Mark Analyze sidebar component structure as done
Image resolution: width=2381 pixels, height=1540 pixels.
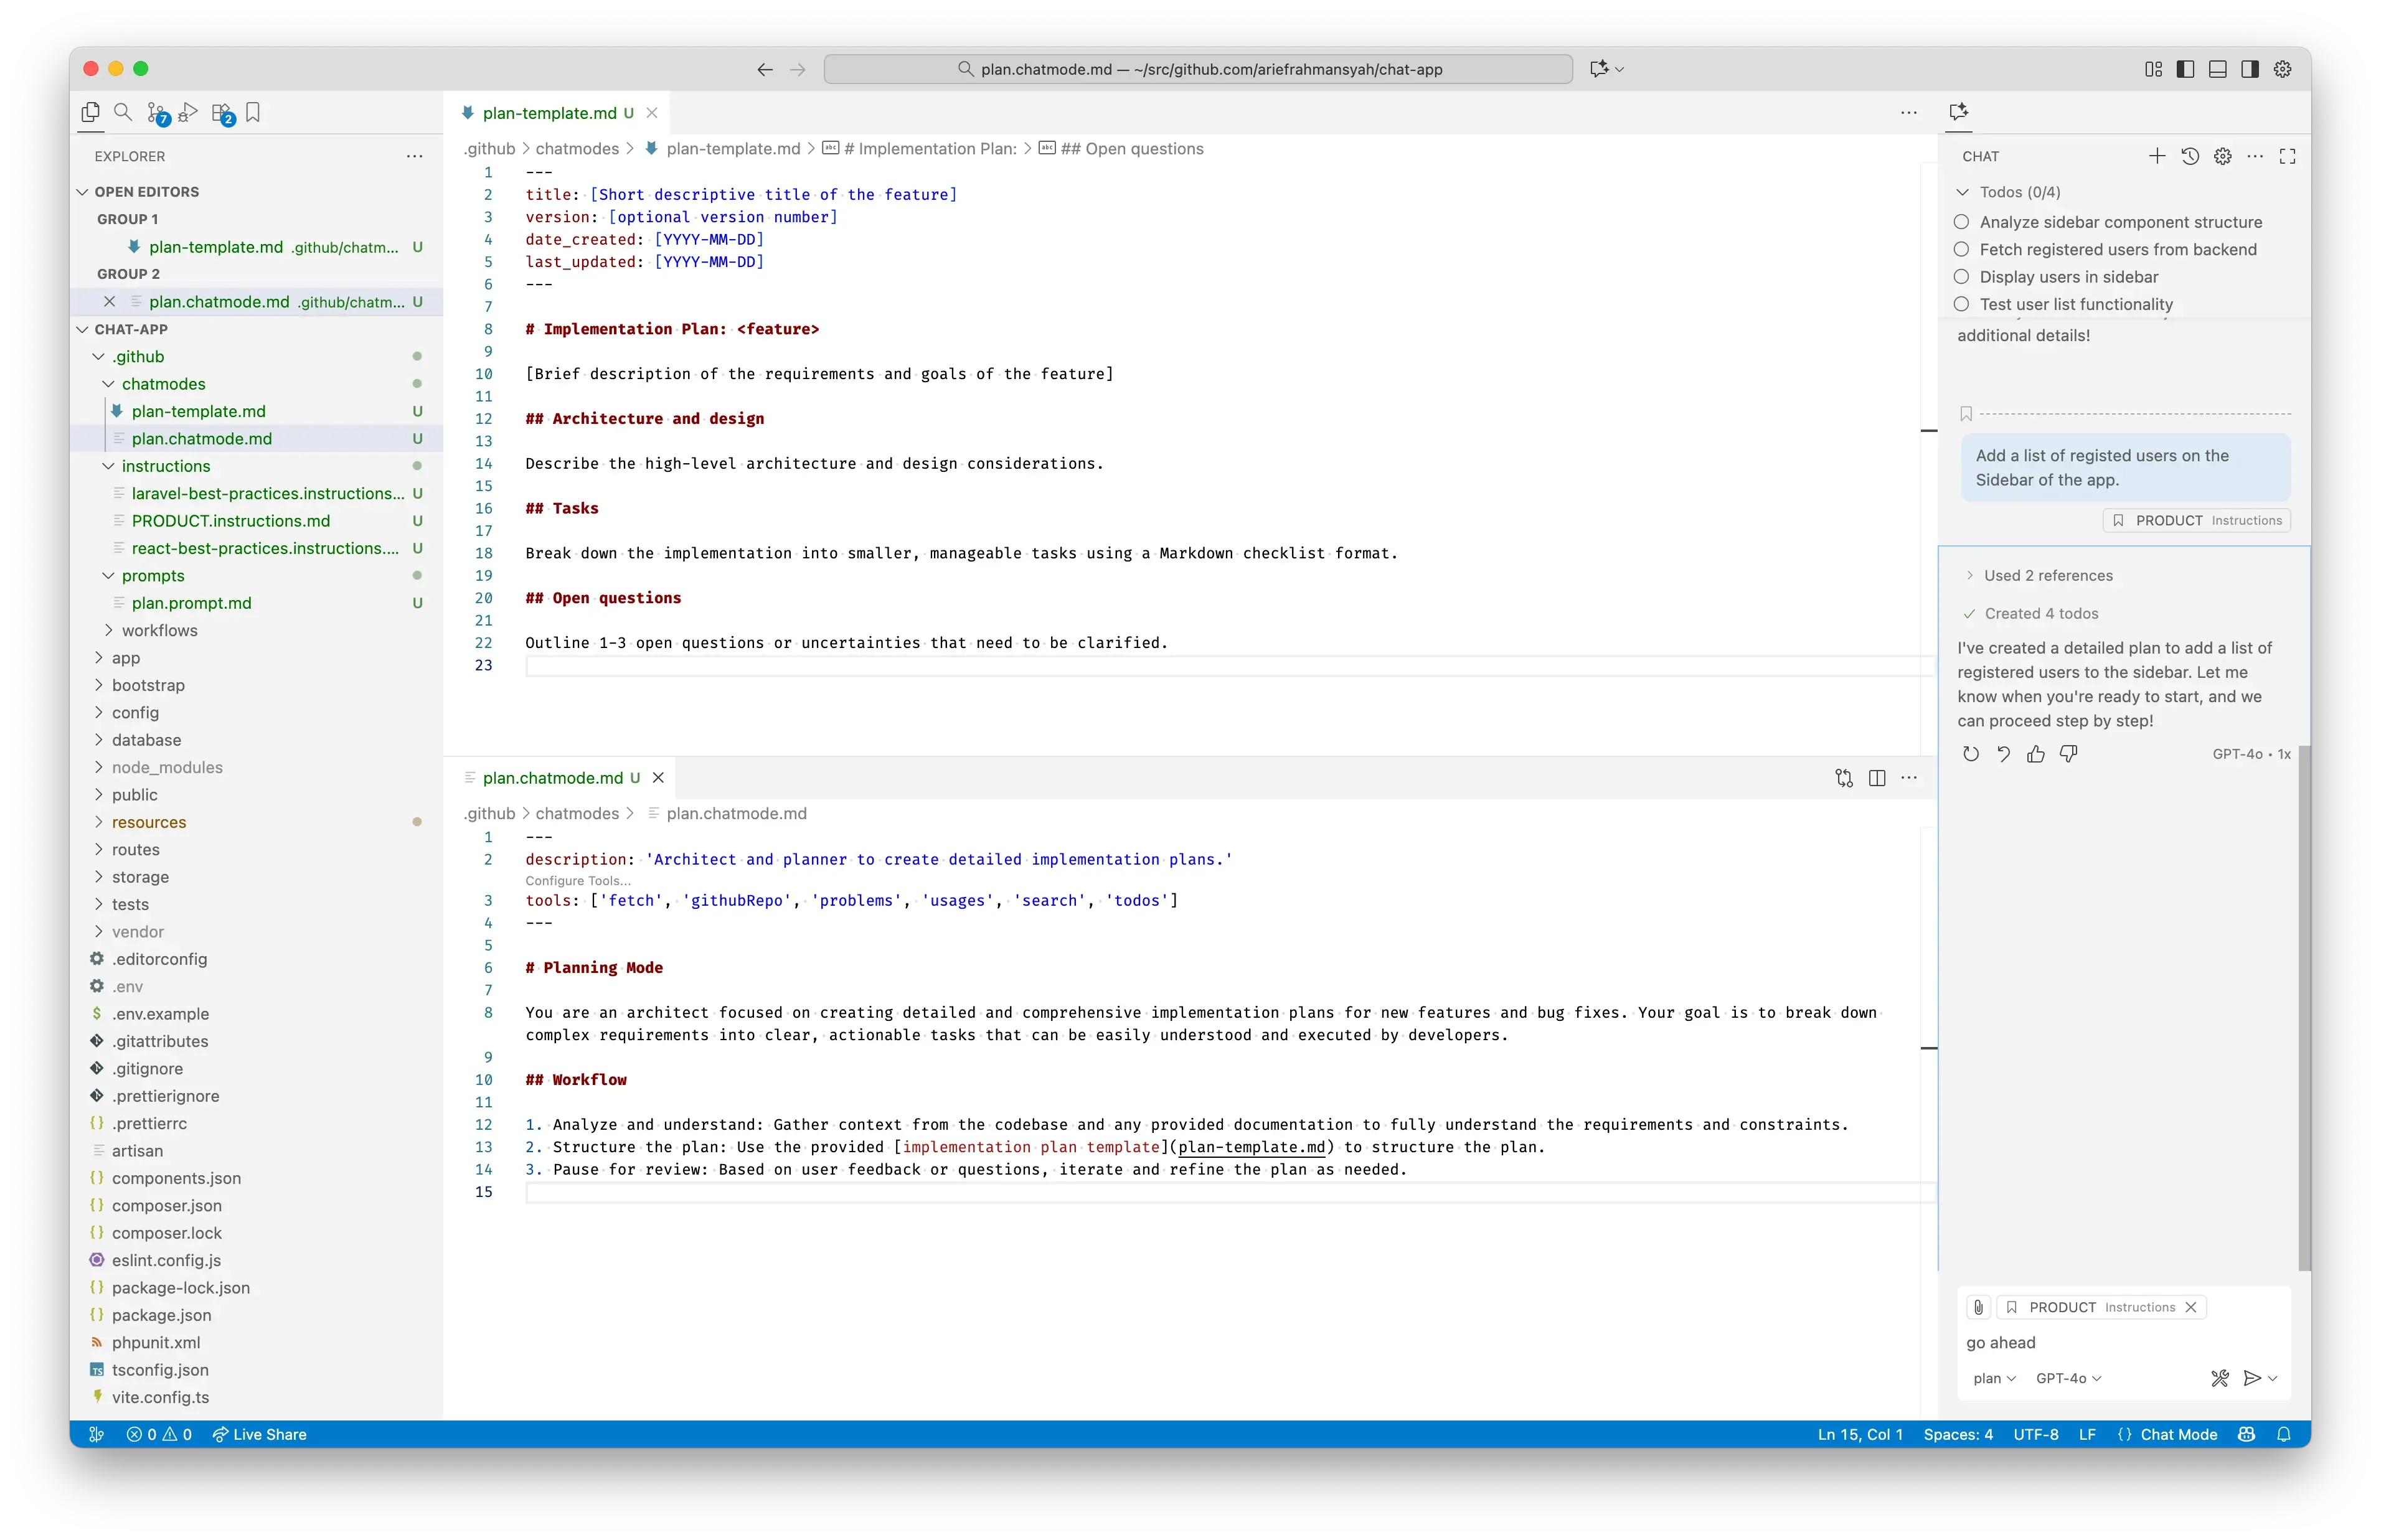(x=1962, y=221)
